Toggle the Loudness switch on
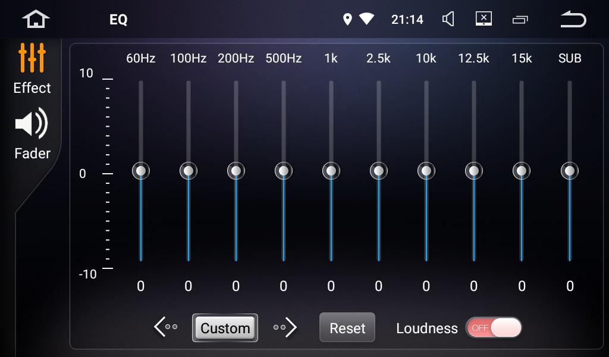Viewport: 609px width, 357px height. (493, 328)
